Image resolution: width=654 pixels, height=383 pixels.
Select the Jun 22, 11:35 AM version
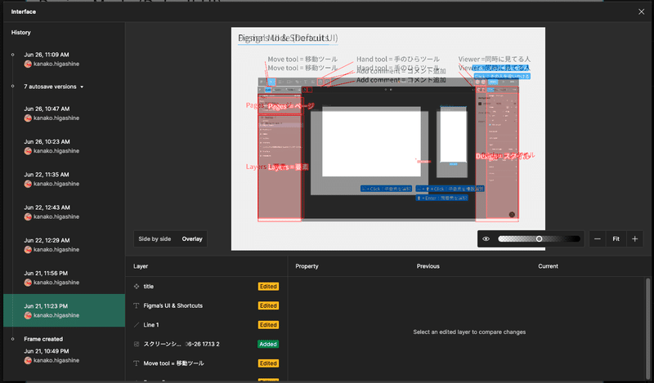[65, 179]
